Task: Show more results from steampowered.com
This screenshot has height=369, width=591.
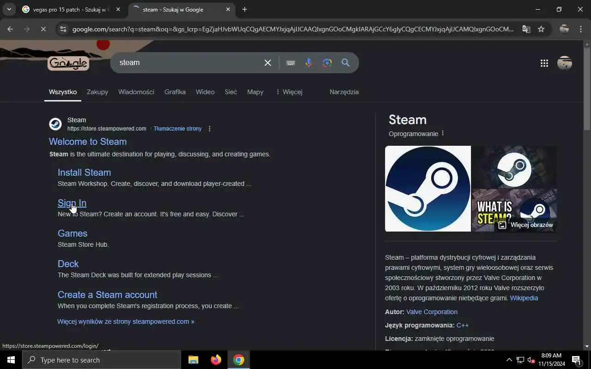Action: coord(126,321)
